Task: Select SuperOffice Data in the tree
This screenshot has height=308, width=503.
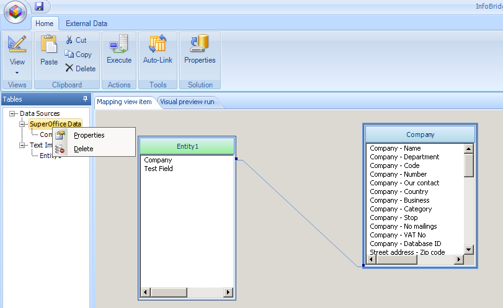Action: (x=55, y=124)
